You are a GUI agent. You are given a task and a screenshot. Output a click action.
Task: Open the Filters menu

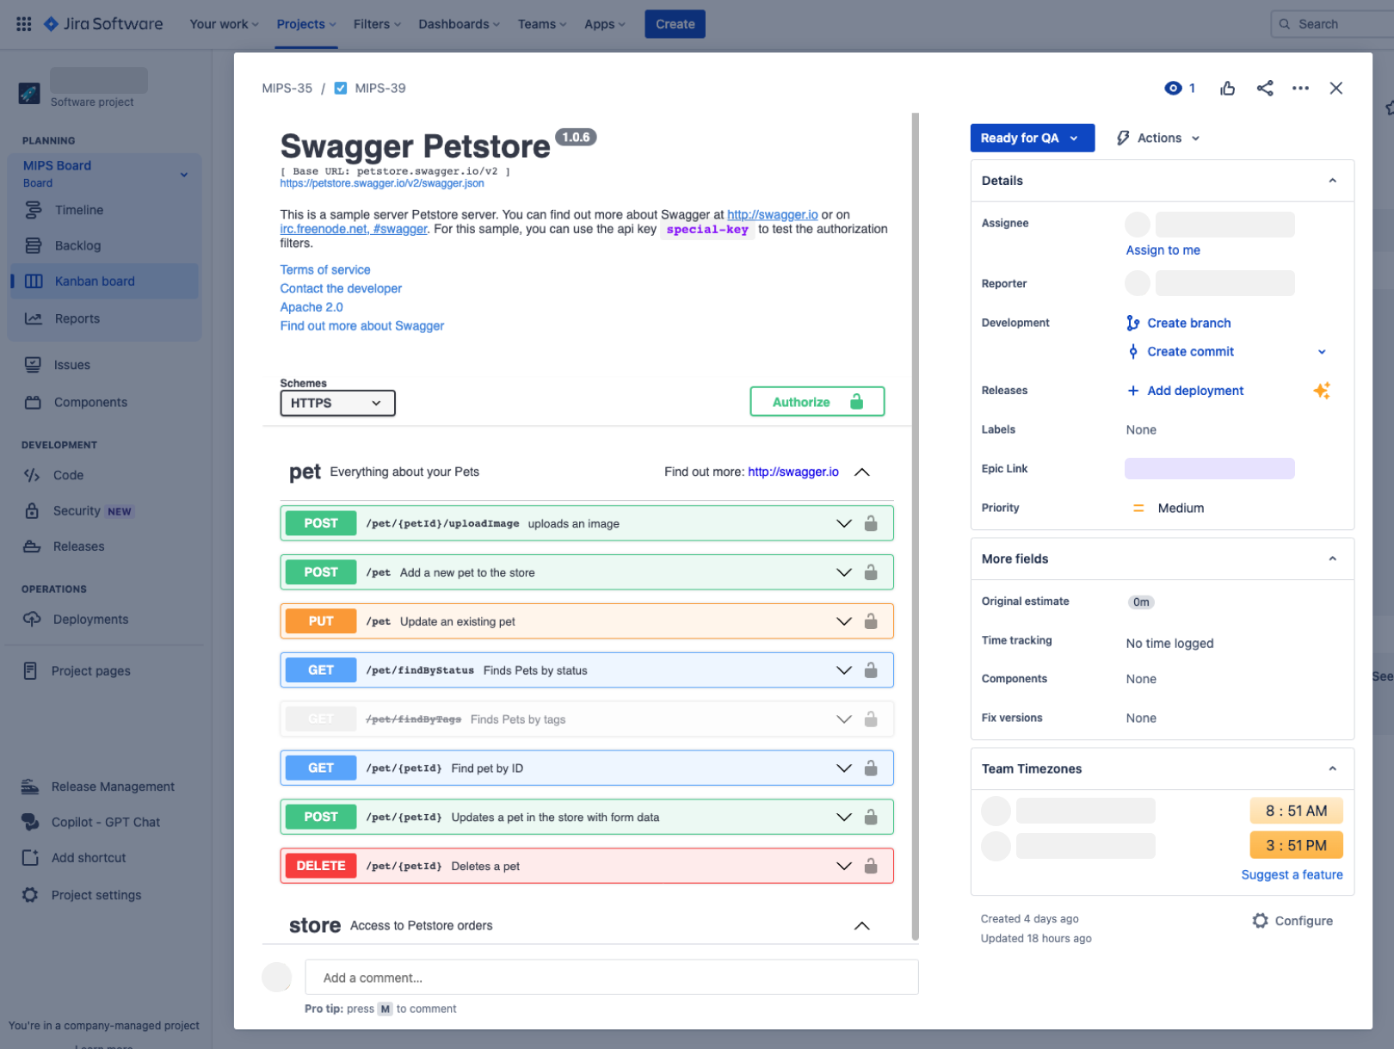(x=377, y=24)
